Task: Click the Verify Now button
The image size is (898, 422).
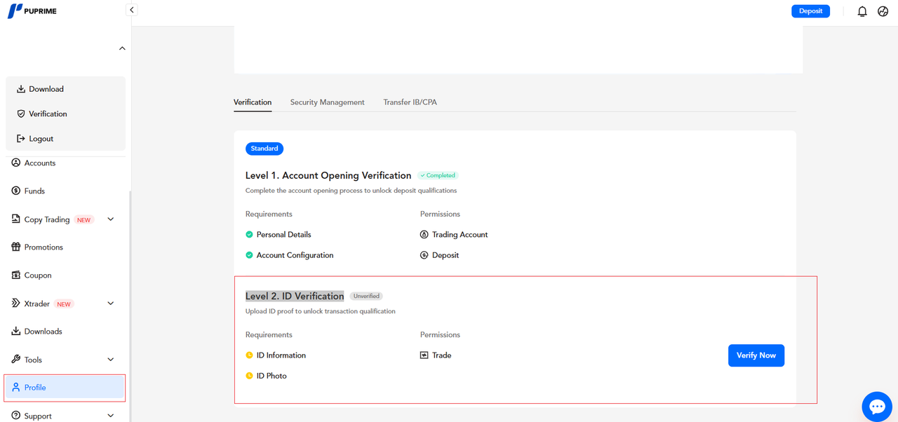Action: click(x=756, y=355)
